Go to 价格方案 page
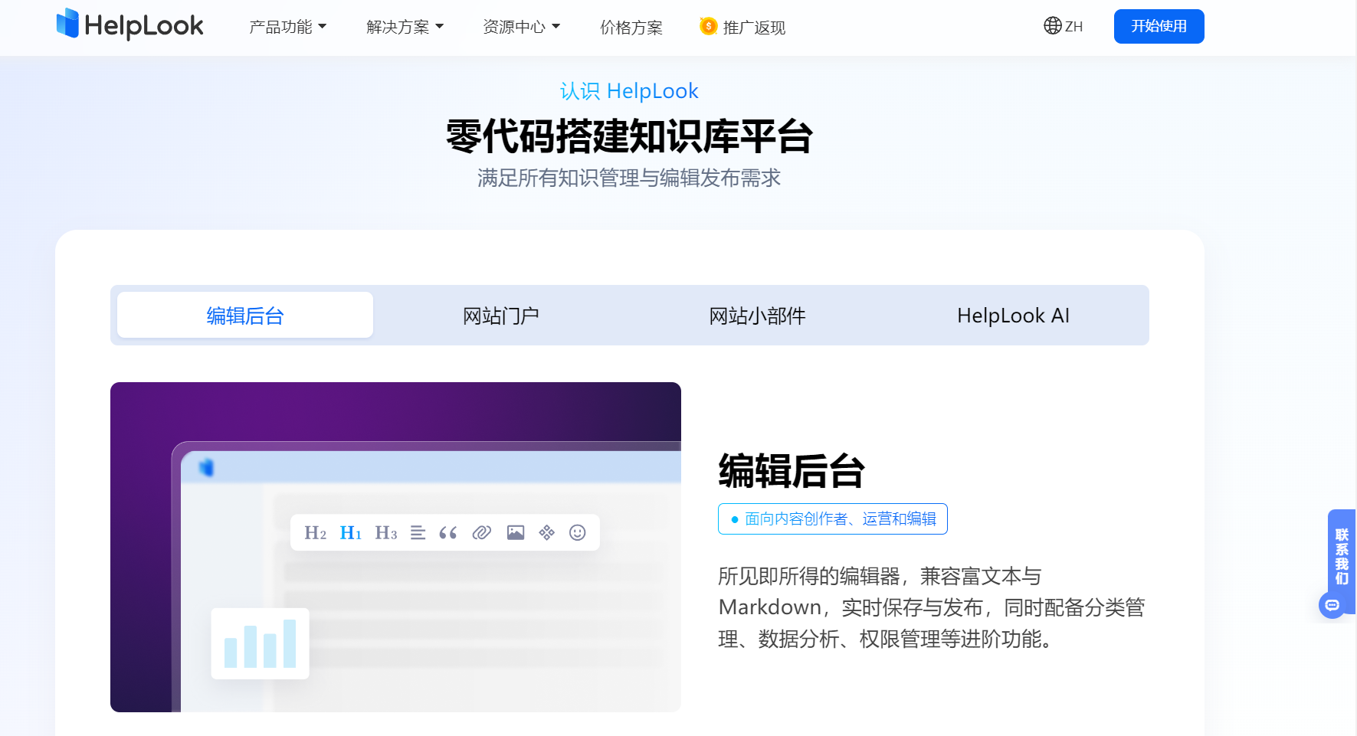 click(x=631, y=28)
